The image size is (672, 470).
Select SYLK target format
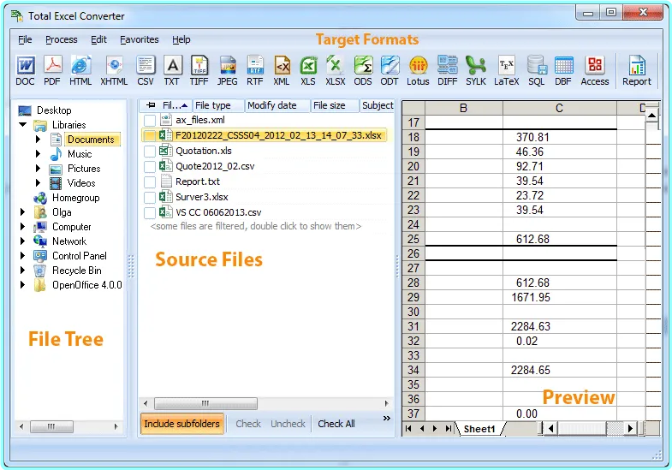[x=476, y=71]
